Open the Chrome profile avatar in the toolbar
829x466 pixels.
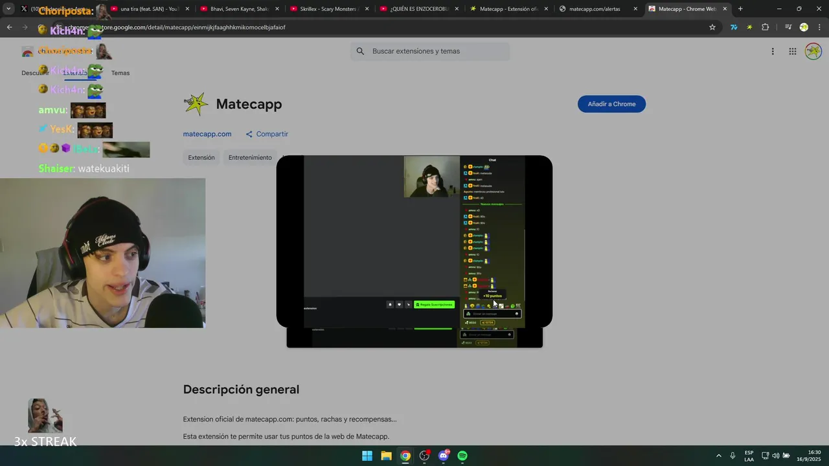(x=804, y=27)
